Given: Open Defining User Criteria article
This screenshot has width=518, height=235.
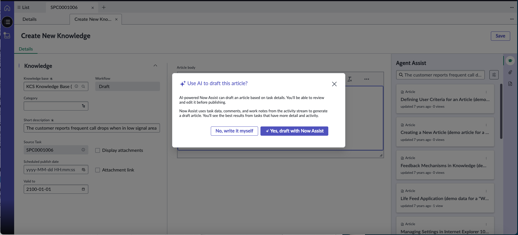Looking at the screenshot, I should [445, 100].
